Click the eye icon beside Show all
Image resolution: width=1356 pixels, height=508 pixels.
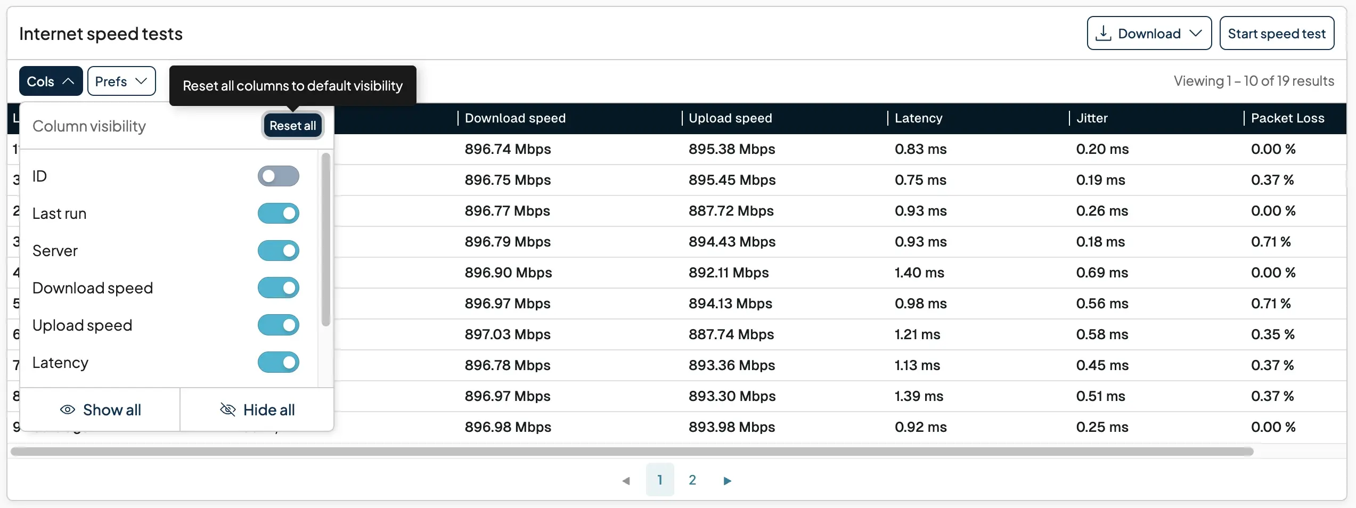(68, 409)
